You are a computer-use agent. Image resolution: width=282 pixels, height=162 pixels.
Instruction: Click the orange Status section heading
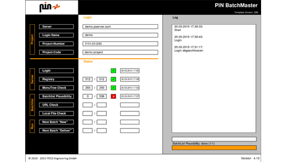click(88, 61)
